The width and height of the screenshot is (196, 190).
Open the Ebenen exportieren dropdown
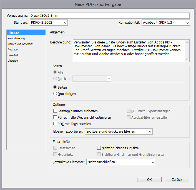click(119, 131)
